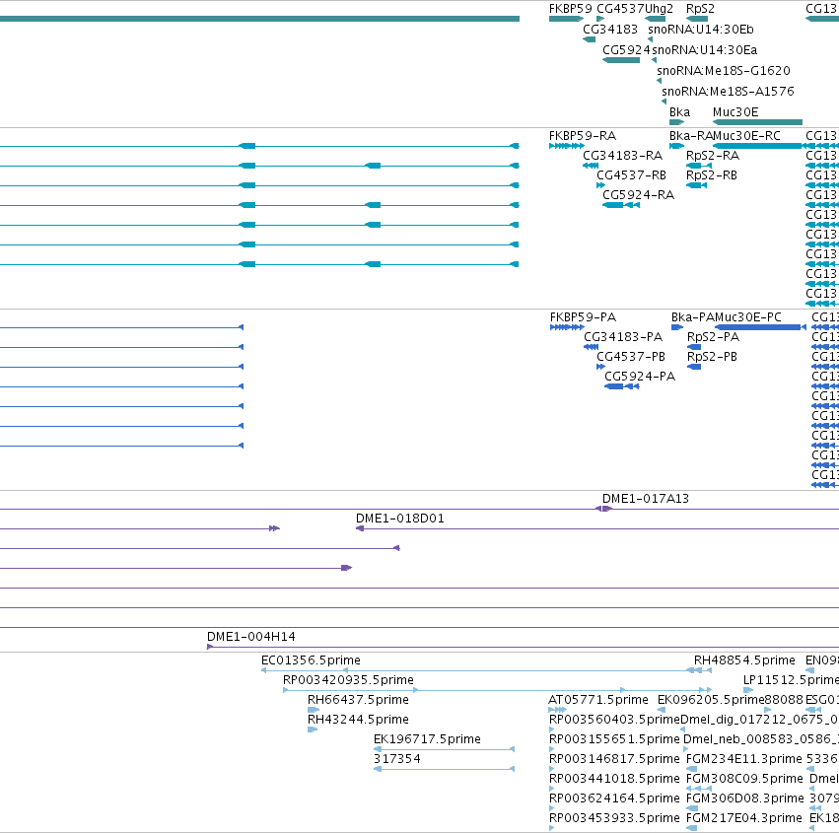Open the AT05771.5prime EST label

tap(597, 700)
